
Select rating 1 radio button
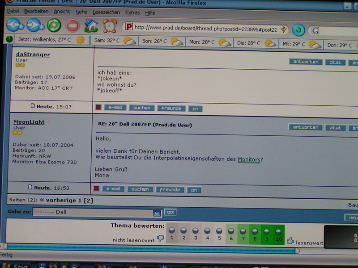pyautogui.click(x=171, y=230)
